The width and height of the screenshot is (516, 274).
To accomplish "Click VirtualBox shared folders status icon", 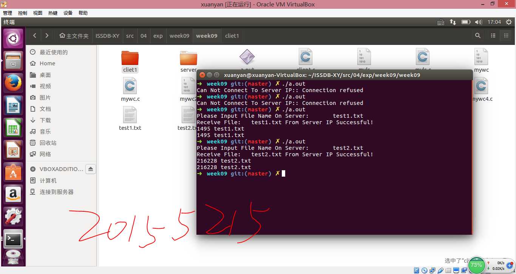I will click(x=449, y=270).
